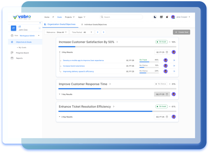The width and height of the screenshot is (209, 153).
Task: Open the messages icon beside the bell
Action: coord(161,17)
